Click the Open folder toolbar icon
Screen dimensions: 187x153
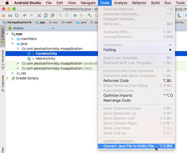click(4, 16)
